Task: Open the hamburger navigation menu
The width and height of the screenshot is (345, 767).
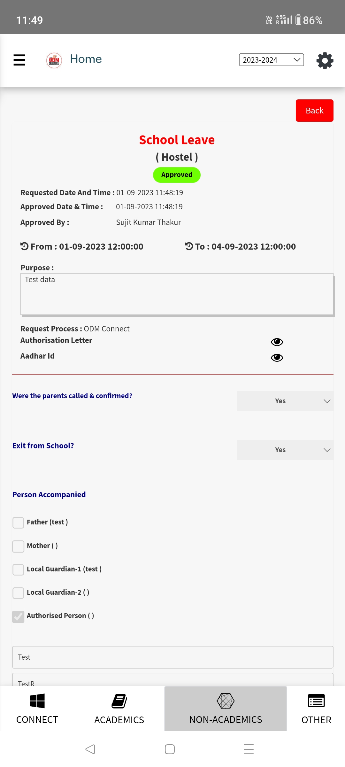Action: (19, 60)
